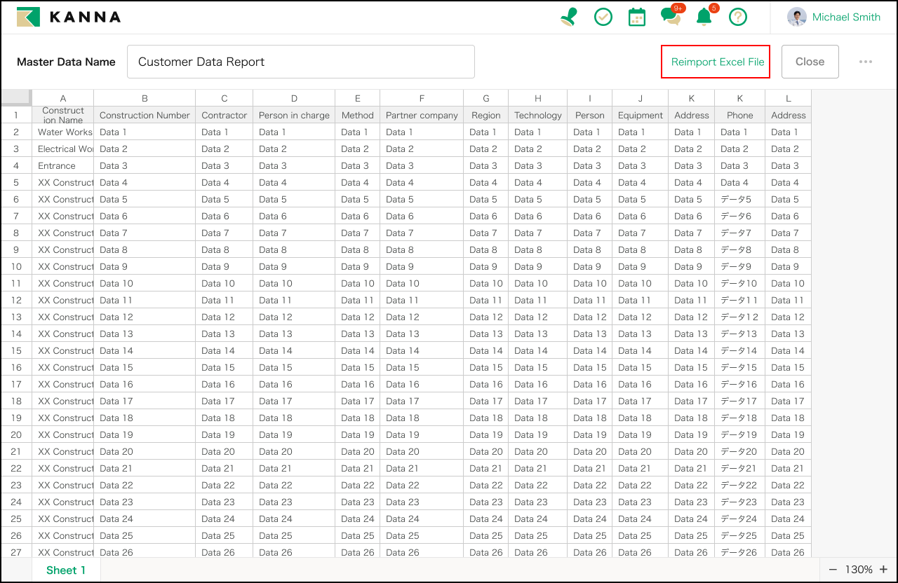The image size is (898, 583).
Task: Decrease zoom with the minus button
Action: (833, 570)
